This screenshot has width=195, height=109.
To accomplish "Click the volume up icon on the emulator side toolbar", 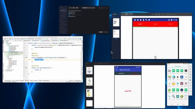I will [190, 69].
